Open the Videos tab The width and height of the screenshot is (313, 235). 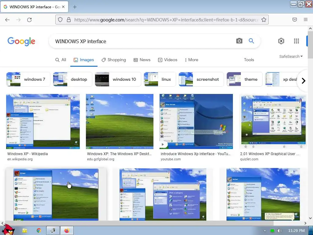tap(168, 60)
